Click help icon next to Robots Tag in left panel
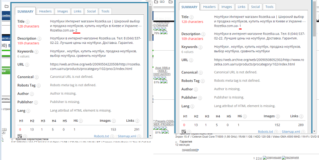Screen dimensions: 319x160 pyautogui.click(x=39, y=85)
